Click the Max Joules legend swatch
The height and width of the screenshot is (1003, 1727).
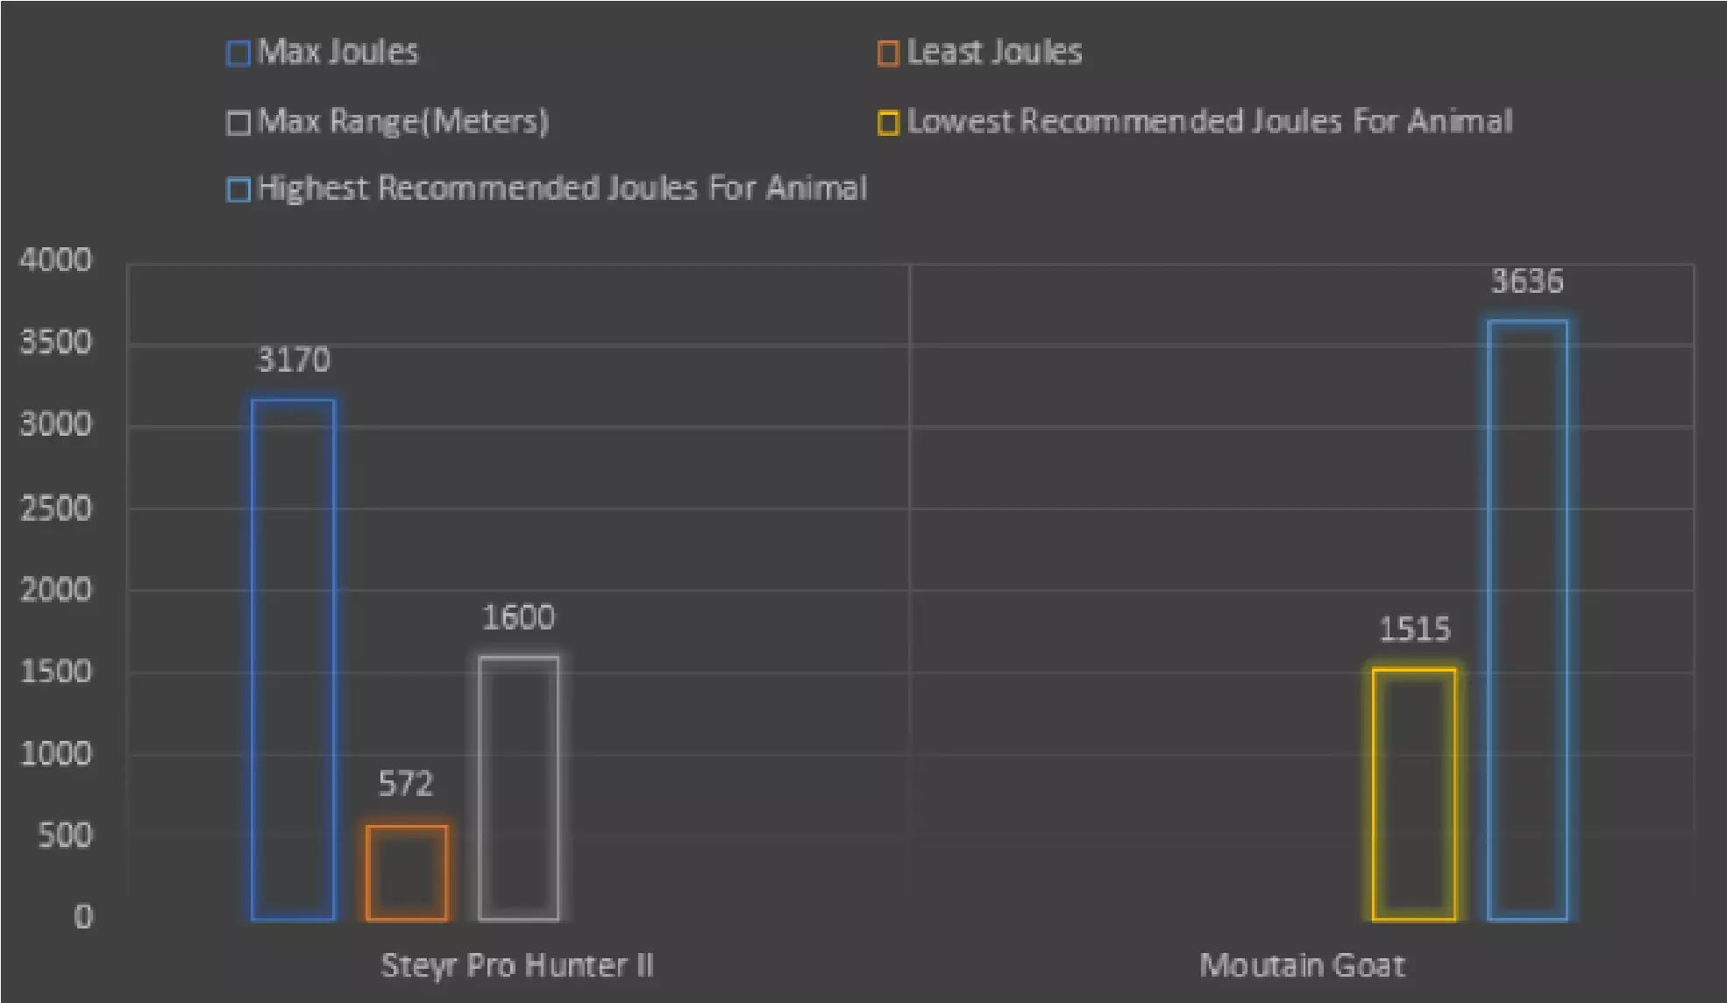[238, 53]
